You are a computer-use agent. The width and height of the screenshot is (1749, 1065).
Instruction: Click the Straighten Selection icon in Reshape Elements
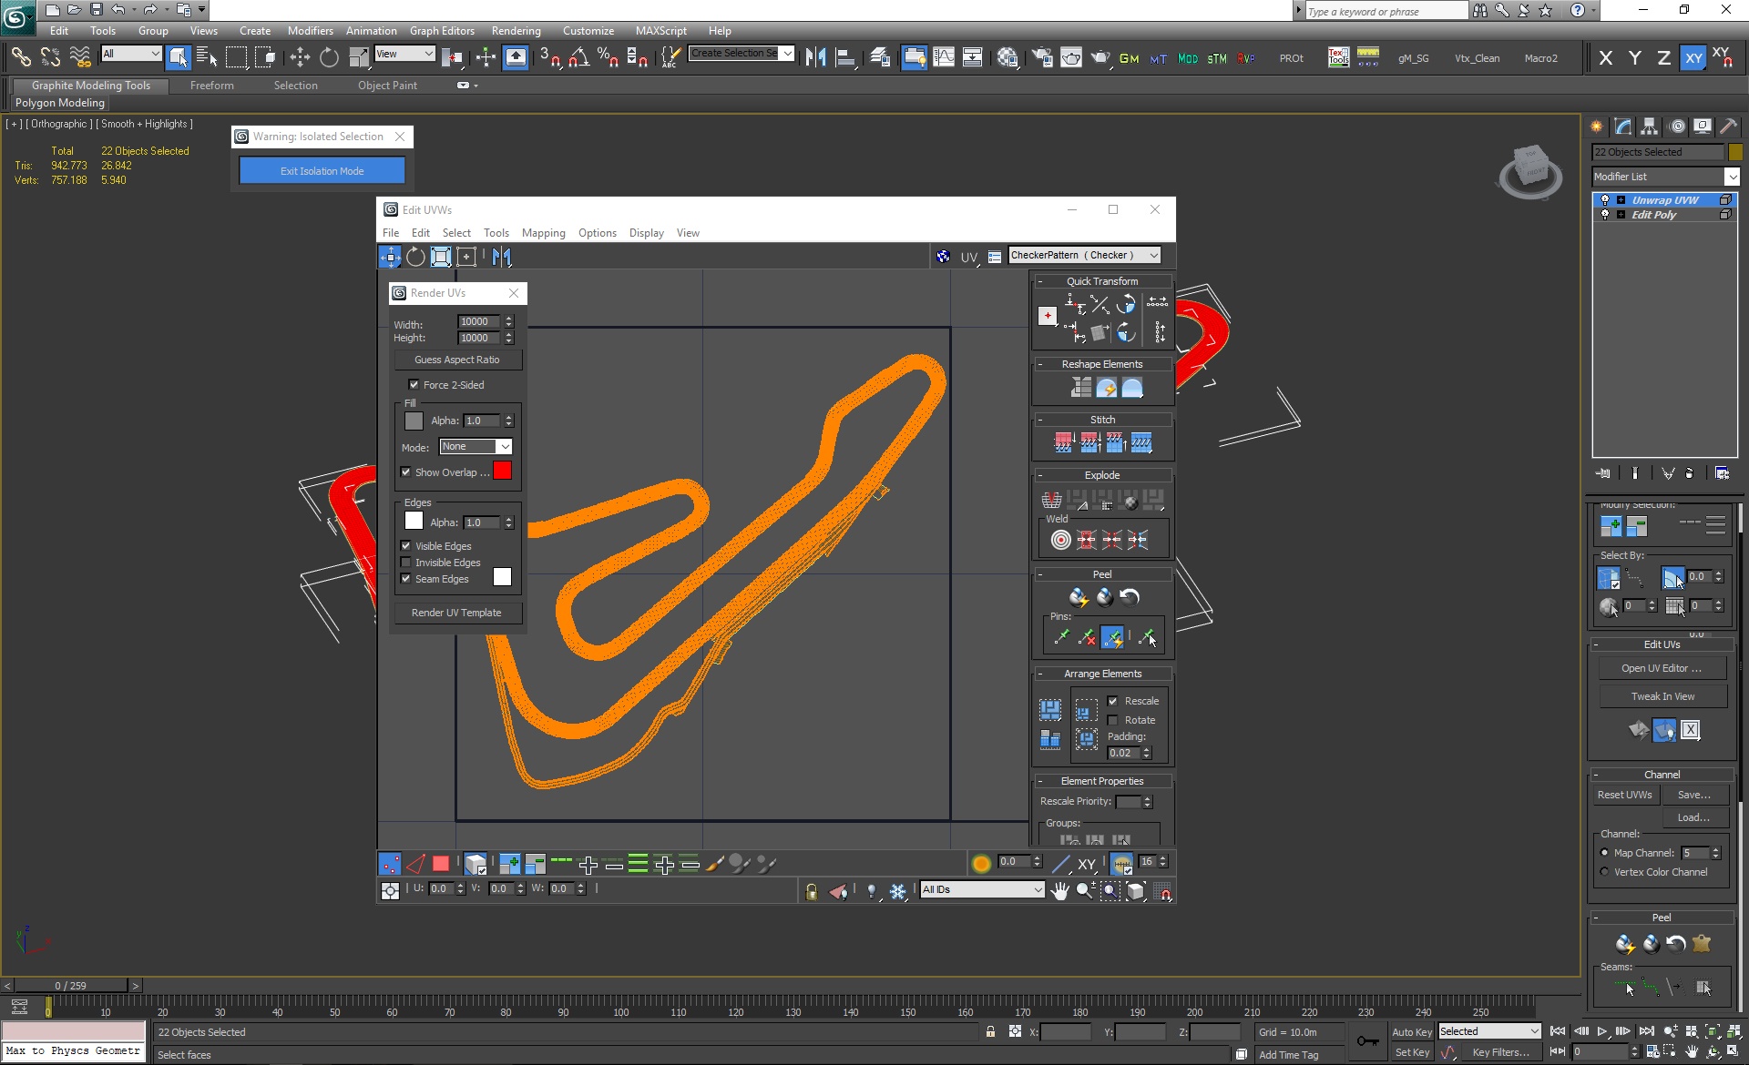(x=1081, y=389)
